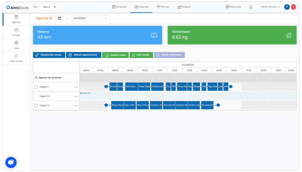Open the Site dropdown showing Nancy
Image resolution: width=302 pixels, height=172 pixels.
tap(48, 7)
